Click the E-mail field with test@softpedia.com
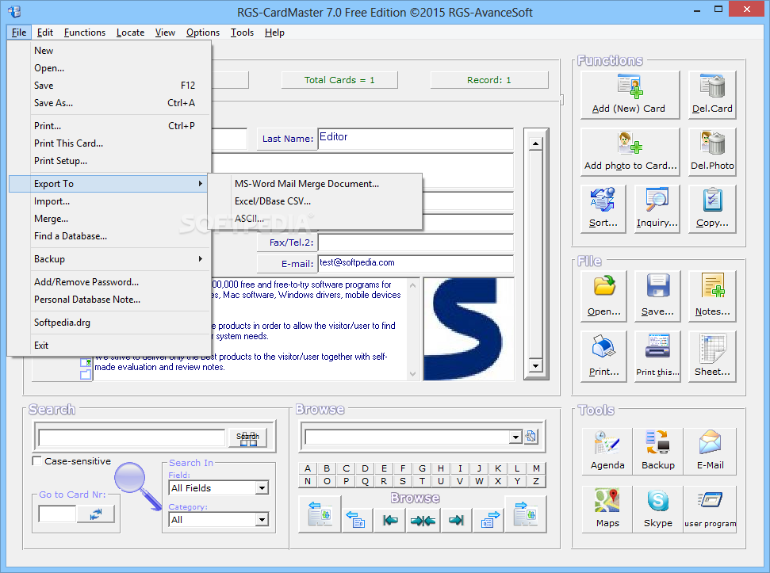 coord(416,263)
